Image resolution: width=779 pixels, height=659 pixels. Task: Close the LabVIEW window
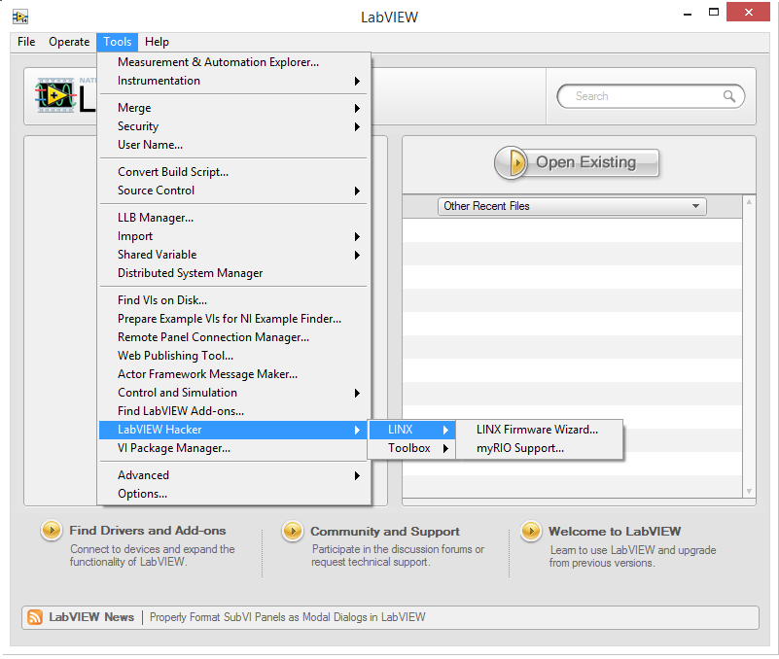pyautogui.click(x=748, y=12)
